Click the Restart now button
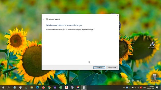161x90 pixels. click(99, 68)
